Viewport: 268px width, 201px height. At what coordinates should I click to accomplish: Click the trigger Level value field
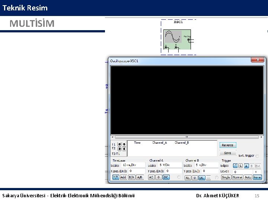(x=243, y=172)
